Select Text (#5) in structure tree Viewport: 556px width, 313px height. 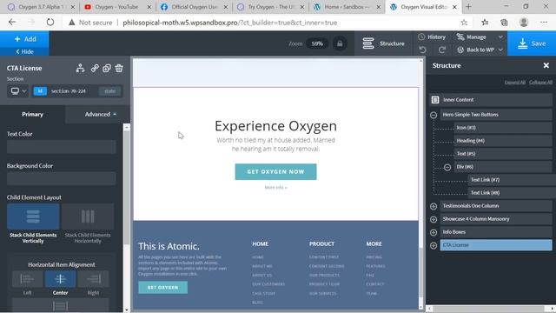[503, 154]
